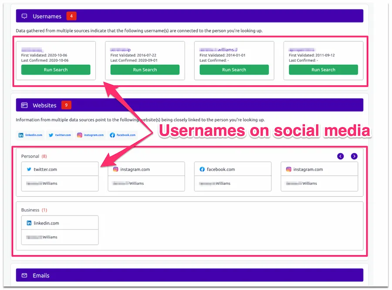Click the Twitter icon on the twitter.com chip
Screen dimensions: 392x290
click(x=50, y=135)
